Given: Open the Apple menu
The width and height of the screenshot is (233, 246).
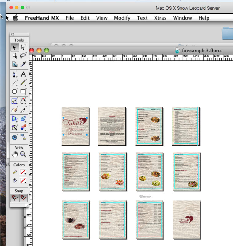Looking at the screenshot, I should (15, 18).
